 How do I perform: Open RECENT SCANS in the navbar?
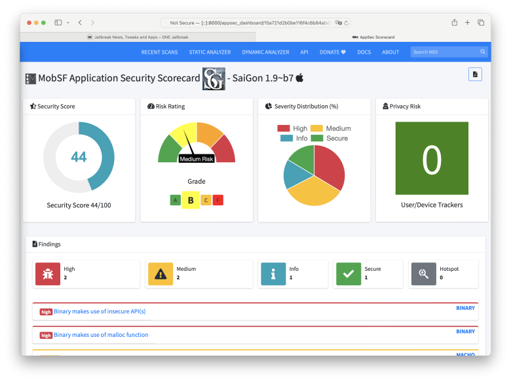click(x=159, y=52)
